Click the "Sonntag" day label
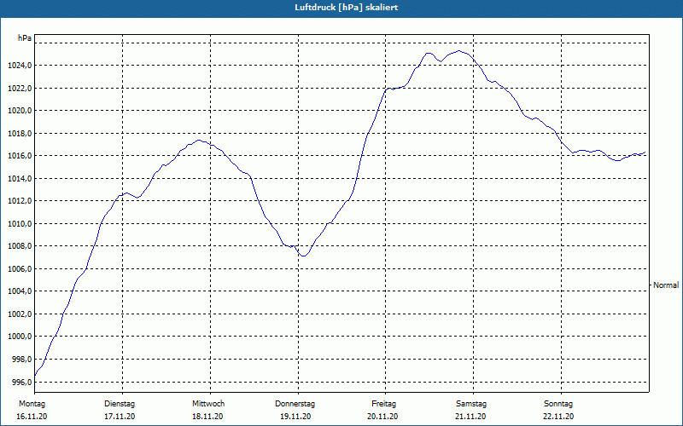Screen dimensions: 683x426 (558, 404)
